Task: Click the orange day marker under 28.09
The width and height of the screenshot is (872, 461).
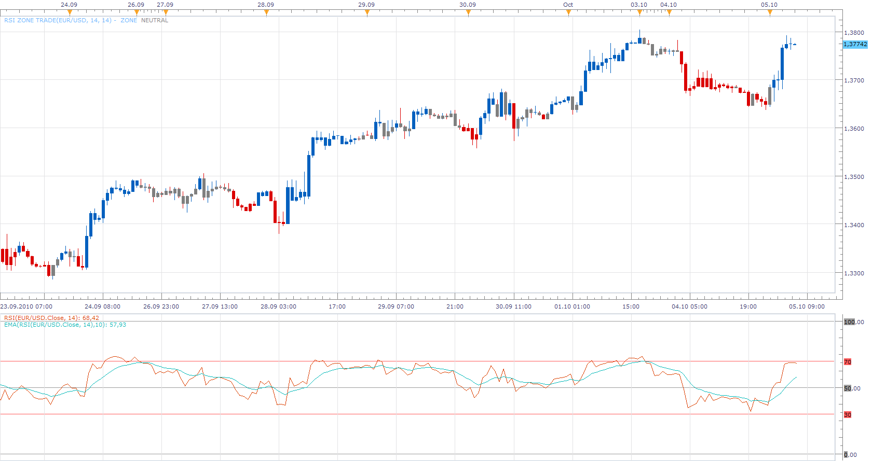Action: (266, 13)
